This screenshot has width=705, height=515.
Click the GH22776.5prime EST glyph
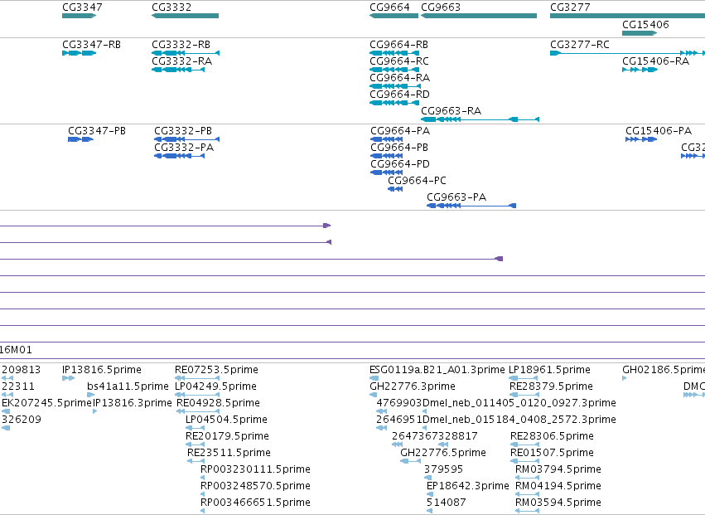(x=411, y=461)
